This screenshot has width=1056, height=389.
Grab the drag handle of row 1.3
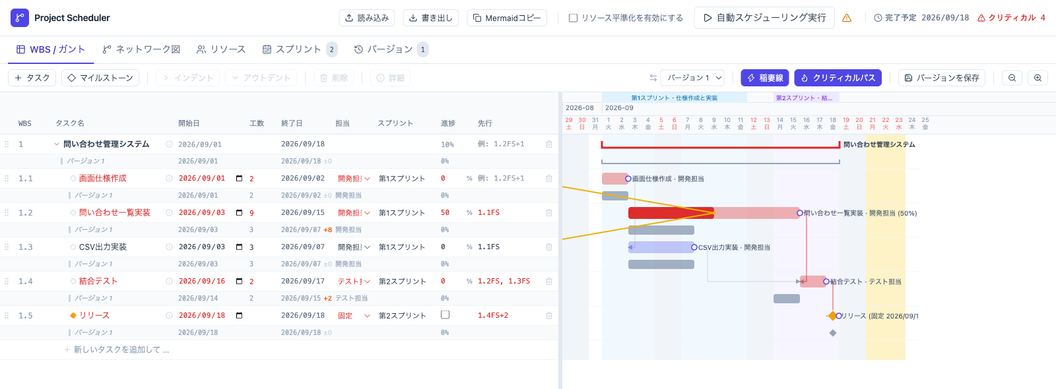(x=7, y=247)
